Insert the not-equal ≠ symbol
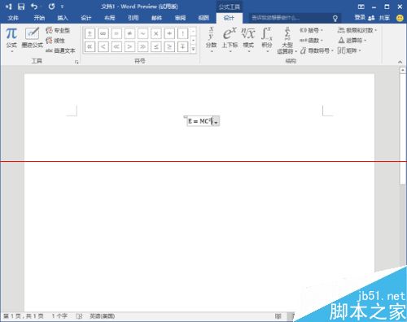This screenshot has height=322, width=407. [x=129, y=33]
